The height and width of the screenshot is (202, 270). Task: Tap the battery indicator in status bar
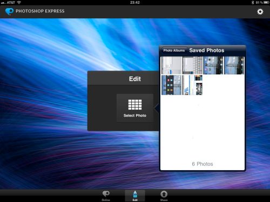266,3
